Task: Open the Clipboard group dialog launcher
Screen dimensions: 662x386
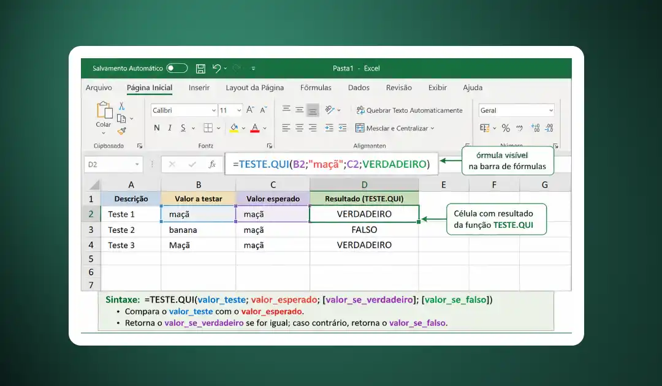Action: 140,146
